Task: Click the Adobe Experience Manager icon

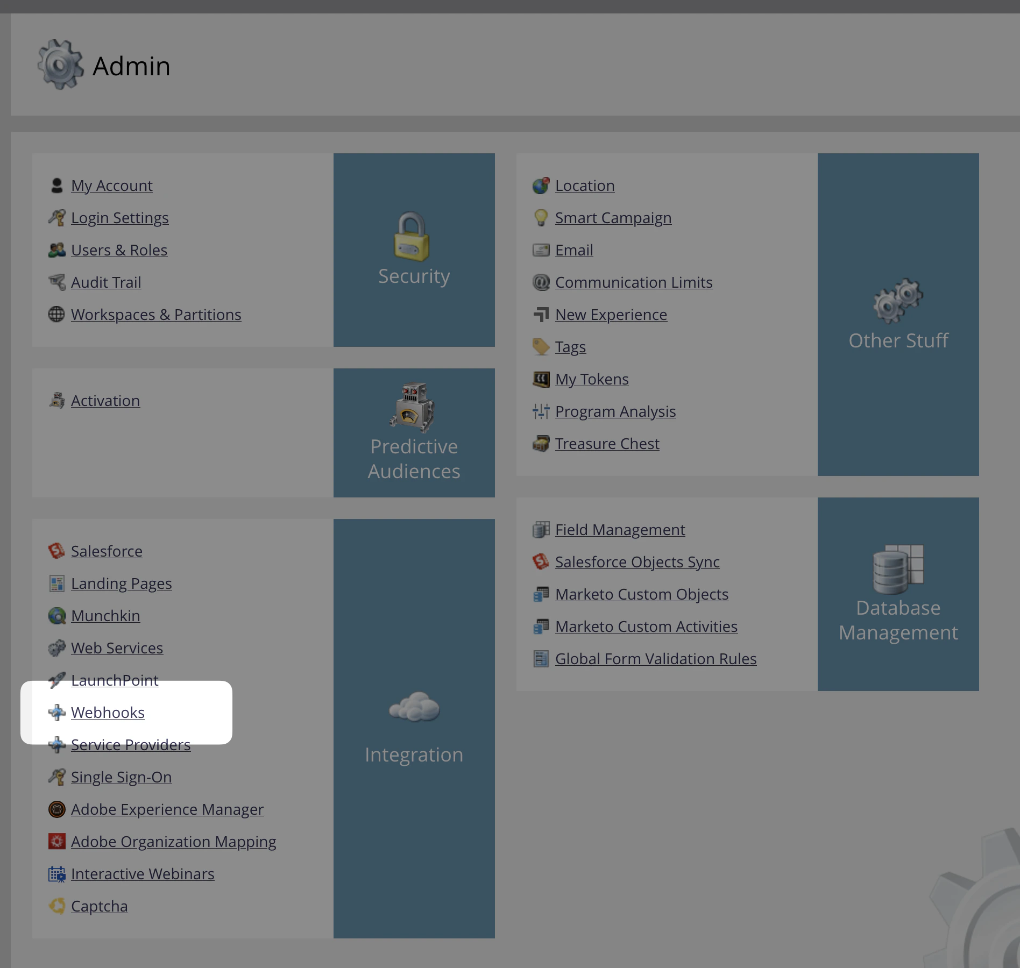Action: point(56,809)
